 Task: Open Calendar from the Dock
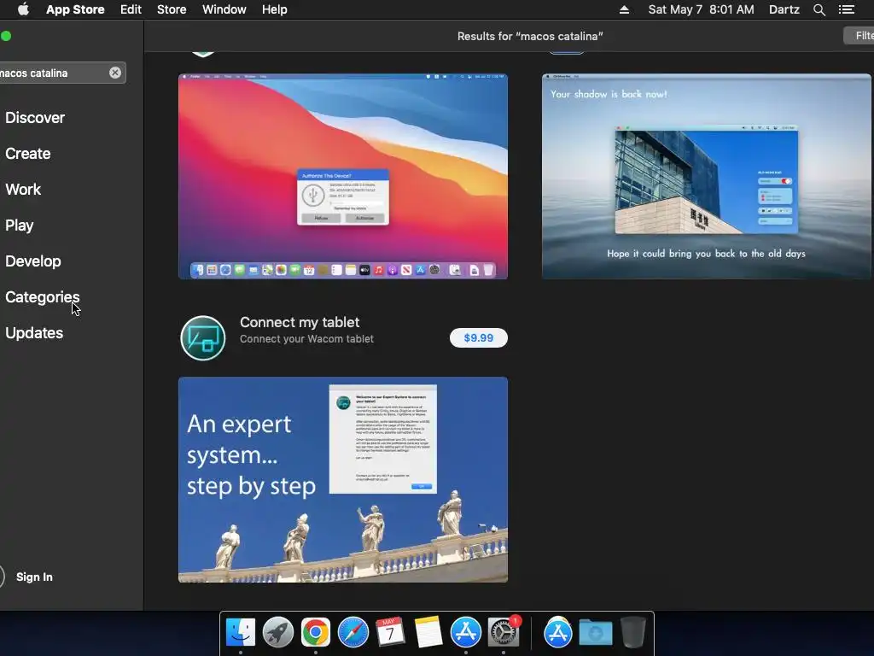tap(390, 633)
